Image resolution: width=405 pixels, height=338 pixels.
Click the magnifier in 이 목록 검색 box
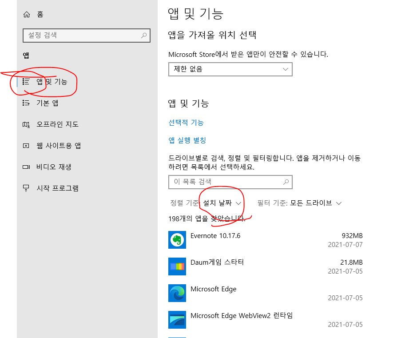click(286, 182)
